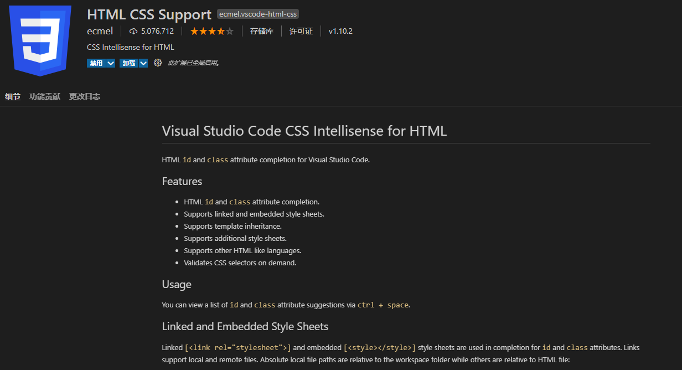The height and width of the screenshot is (370, 682).
Task: Click the Usage heading in the readme
Action: 177,285
